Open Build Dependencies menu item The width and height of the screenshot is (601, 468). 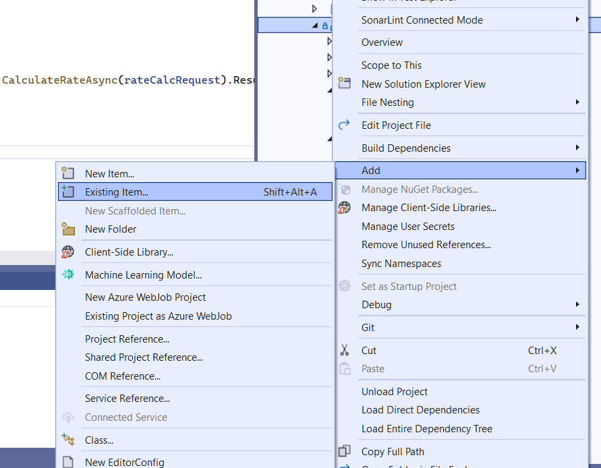click(461, 148)
